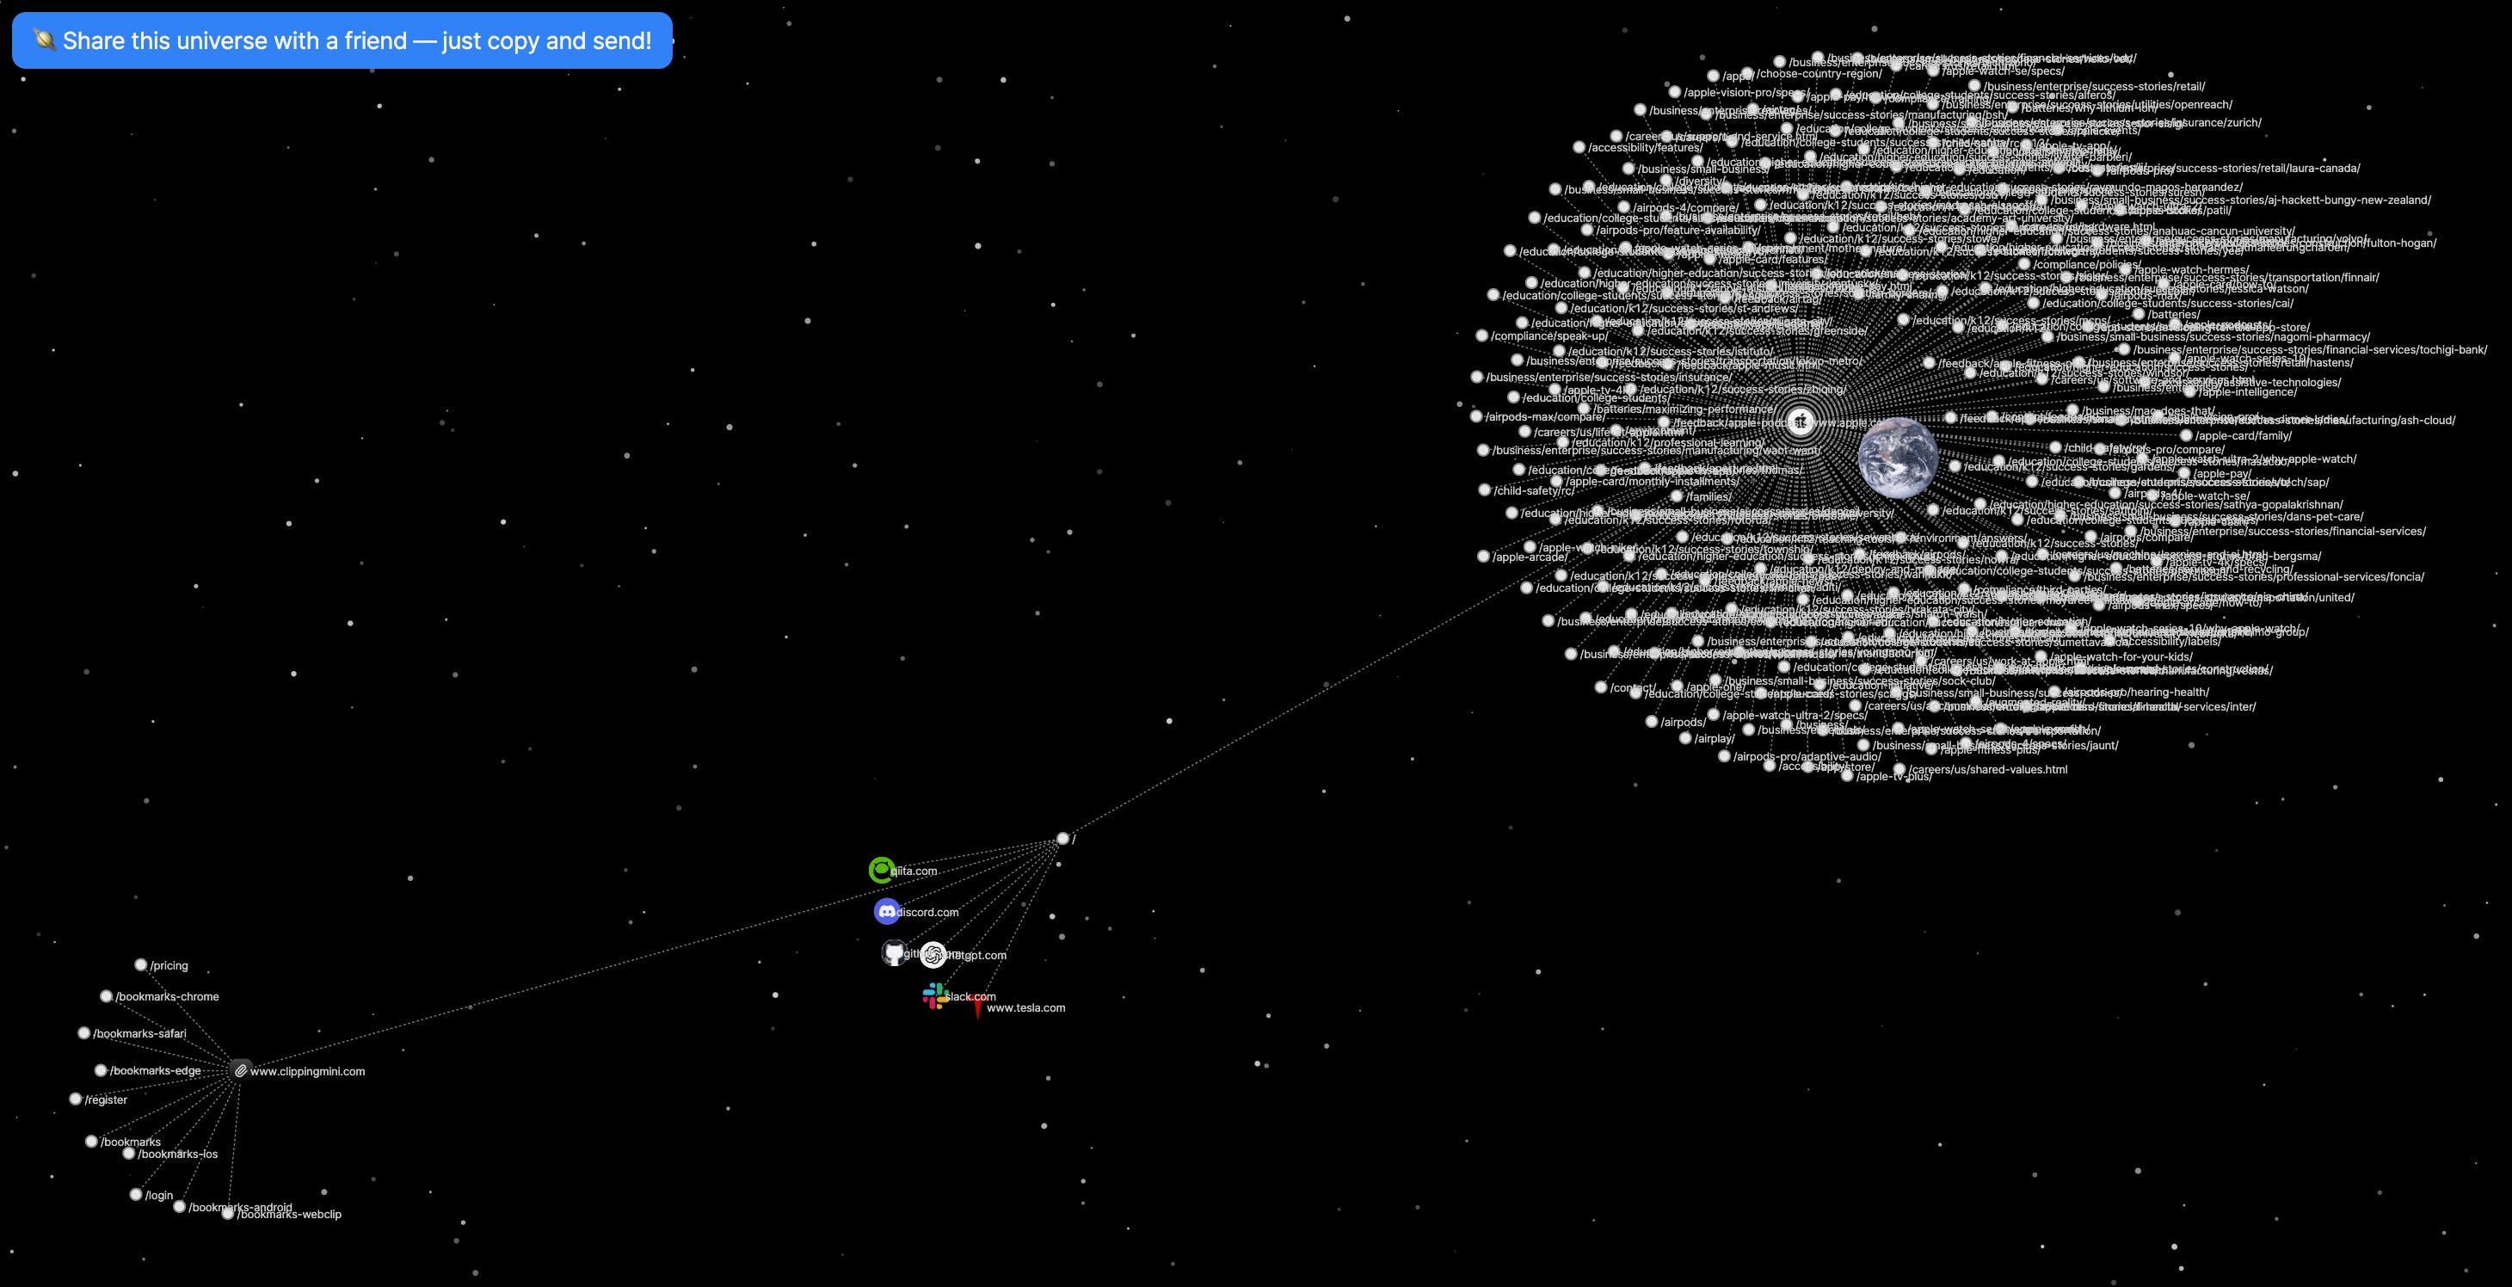Click the /bookmarks-safari node
The image size is (2512, 1287).
[83, 1033]
